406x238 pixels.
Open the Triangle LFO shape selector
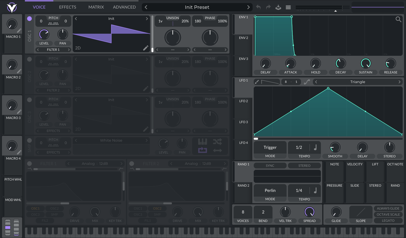pos(358,82)
